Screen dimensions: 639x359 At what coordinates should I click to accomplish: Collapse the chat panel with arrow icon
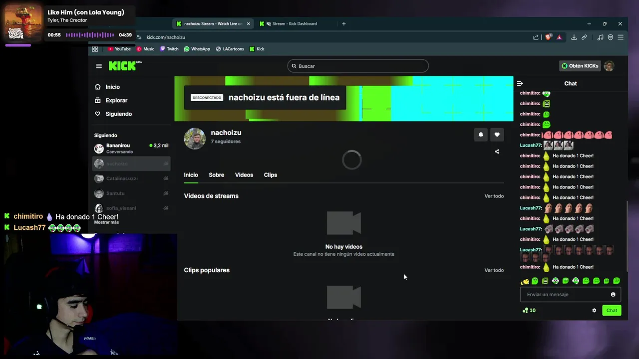[x=520, y=83]
